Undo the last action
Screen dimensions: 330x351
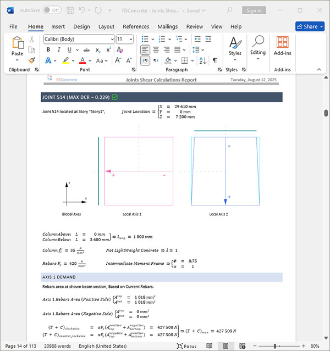click(82, 10)
